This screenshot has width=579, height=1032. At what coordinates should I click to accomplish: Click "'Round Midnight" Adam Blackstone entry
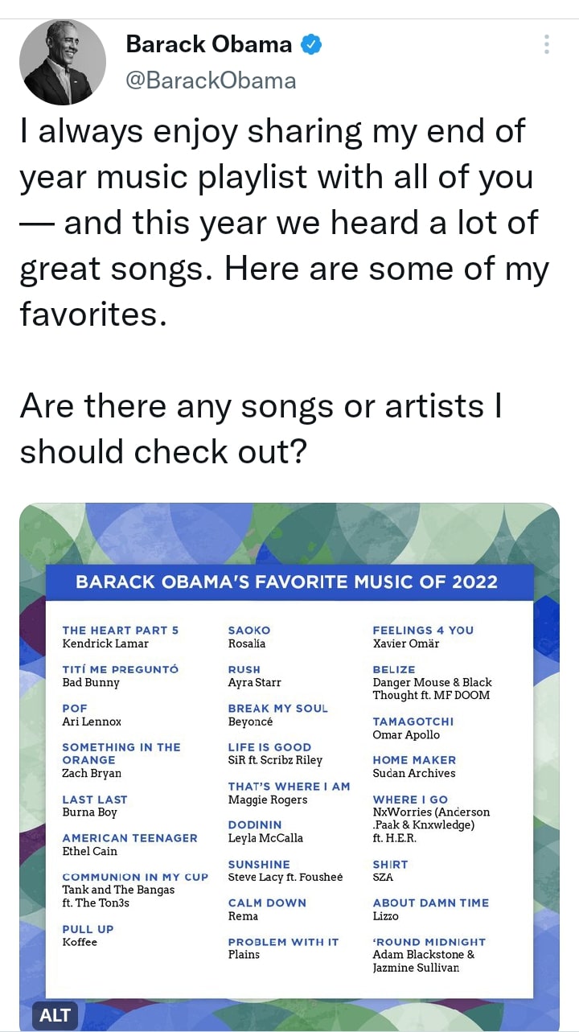coord(429,954)
